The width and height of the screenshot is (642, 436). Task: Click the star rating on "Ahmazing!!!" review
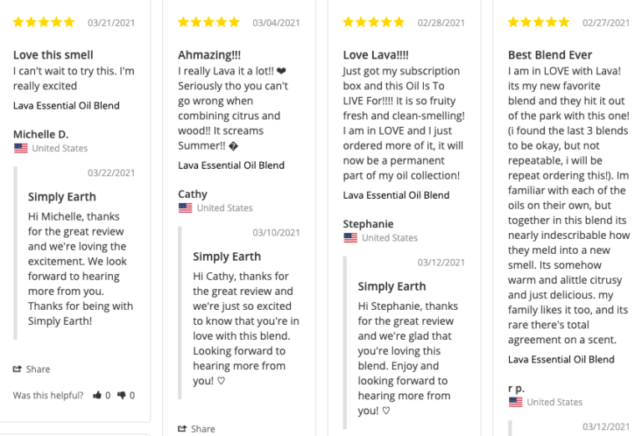[x=208, y=23]
